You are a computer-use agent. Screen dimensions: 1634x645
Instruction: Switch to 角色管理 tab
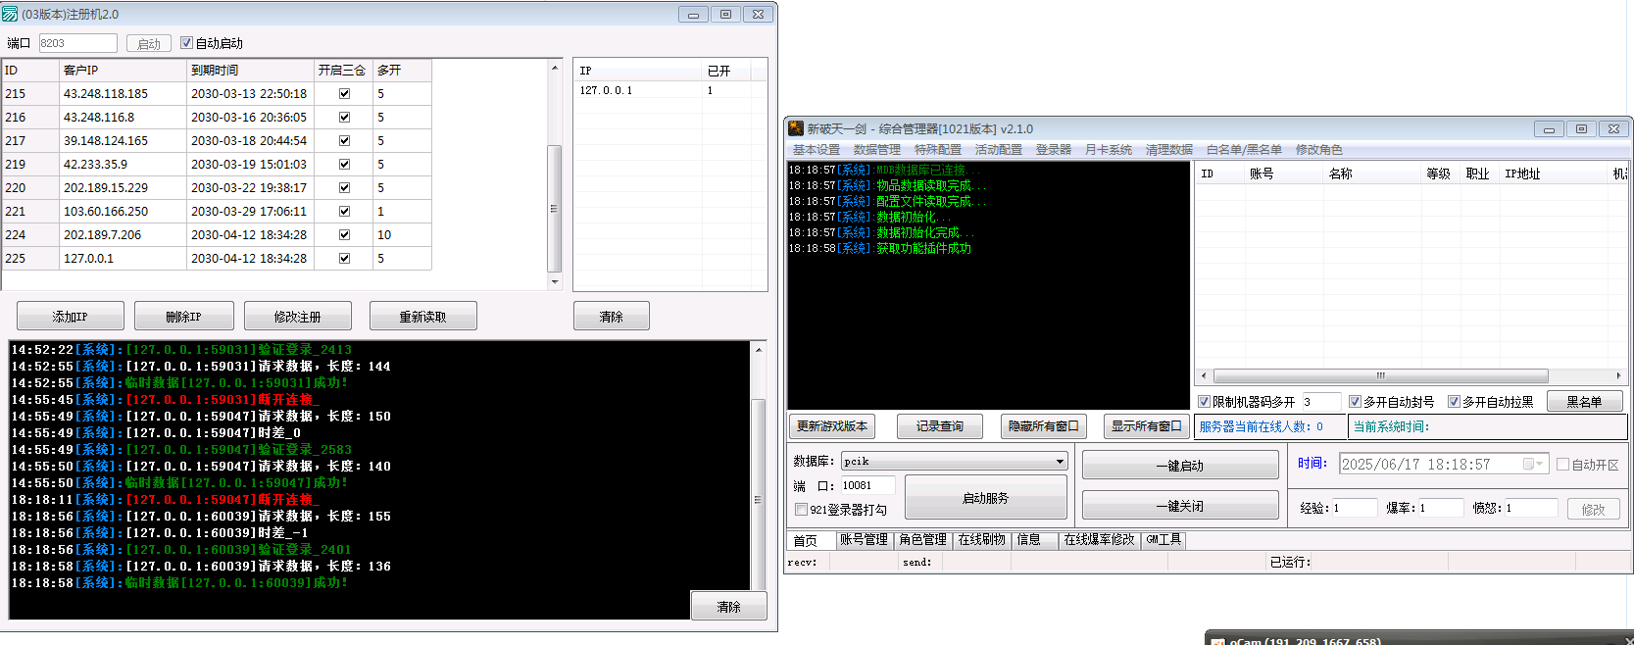922,540
